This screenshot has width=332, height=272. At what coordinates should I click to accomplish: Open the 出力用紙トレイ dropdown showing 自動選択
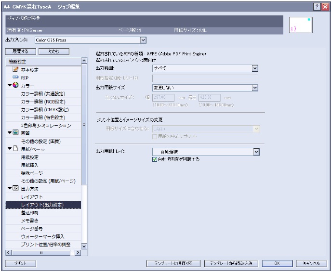coord(256,152)
